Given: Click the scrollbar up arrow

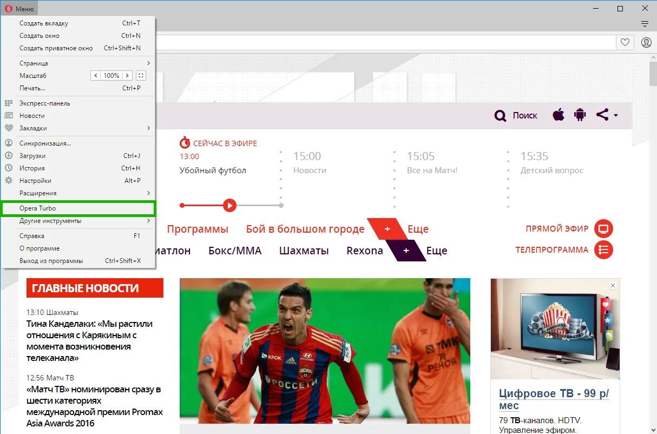Looking at the screenshot, I should pyautogui.click(x=653, y=58).
